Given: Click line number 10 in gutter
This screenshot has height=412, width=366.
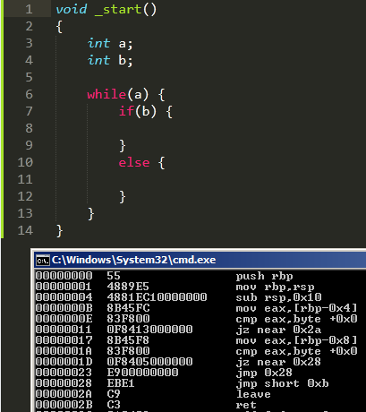Looking at the screenshot, I should pos(25,162).
